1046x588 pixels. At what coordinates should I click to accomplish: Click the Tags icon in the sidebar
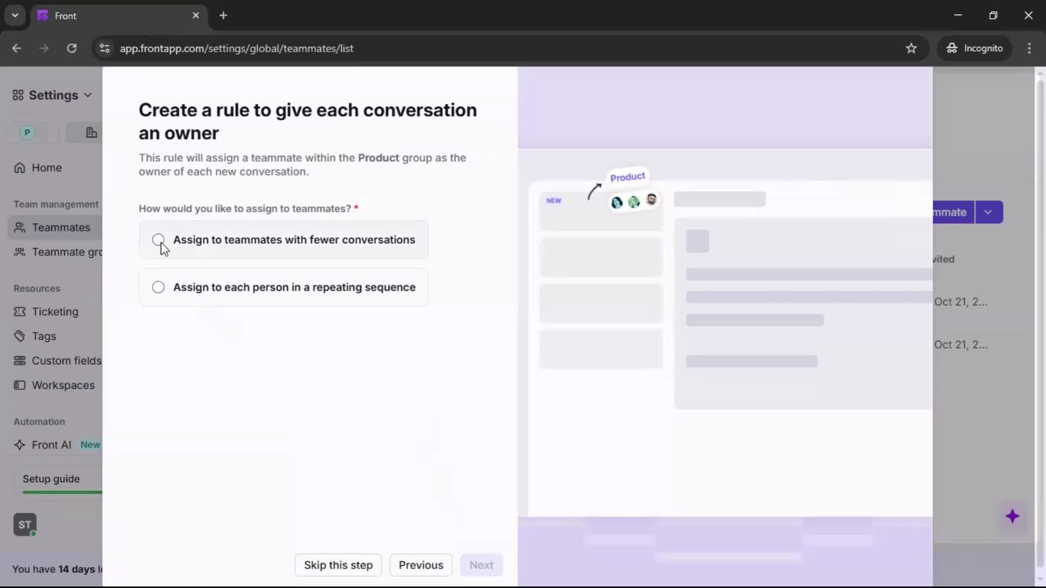coord(20,336)
